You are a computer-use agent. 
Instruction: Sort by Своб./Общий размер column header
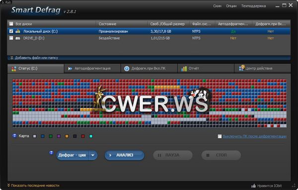pos(168,24)
